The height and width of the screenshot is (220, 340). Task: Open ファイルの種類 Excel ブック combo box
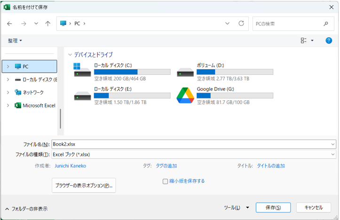click(x=194, y=155)
